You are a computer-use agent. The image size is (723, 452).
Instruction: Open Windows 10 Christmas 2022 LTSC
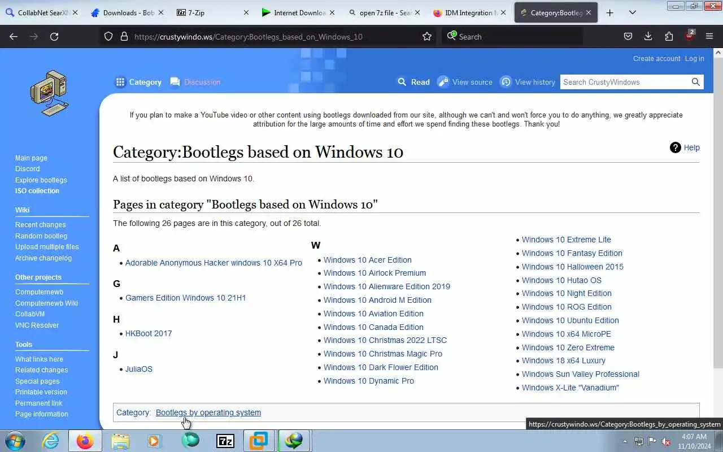[385, 340]
